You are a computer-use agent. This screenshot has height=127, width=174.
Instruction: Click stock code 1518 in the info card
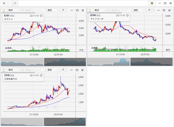pyautogui.click(x=7, y=75)
